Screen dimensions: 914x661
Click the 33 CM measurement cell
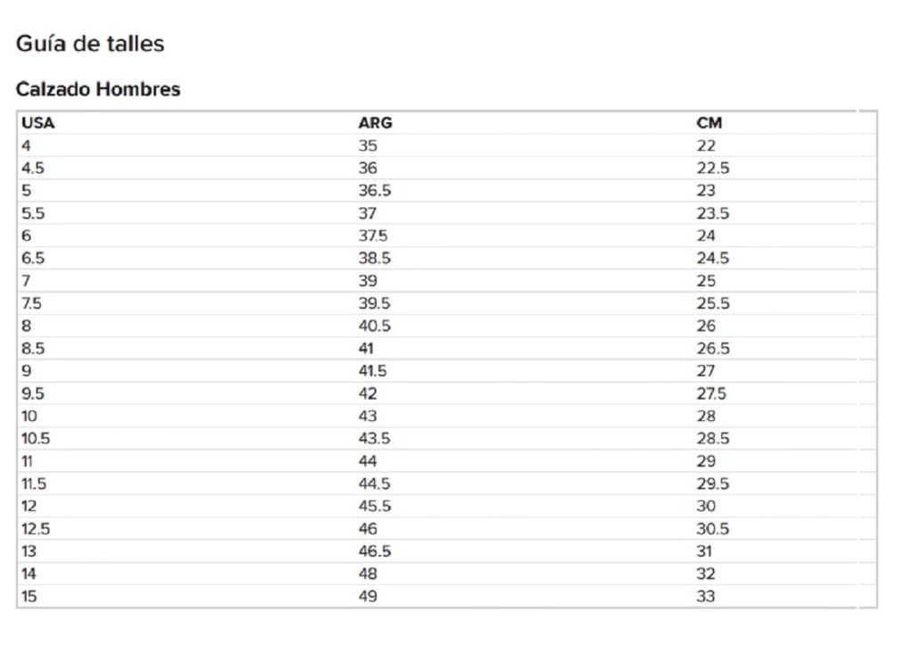point(706,596)
